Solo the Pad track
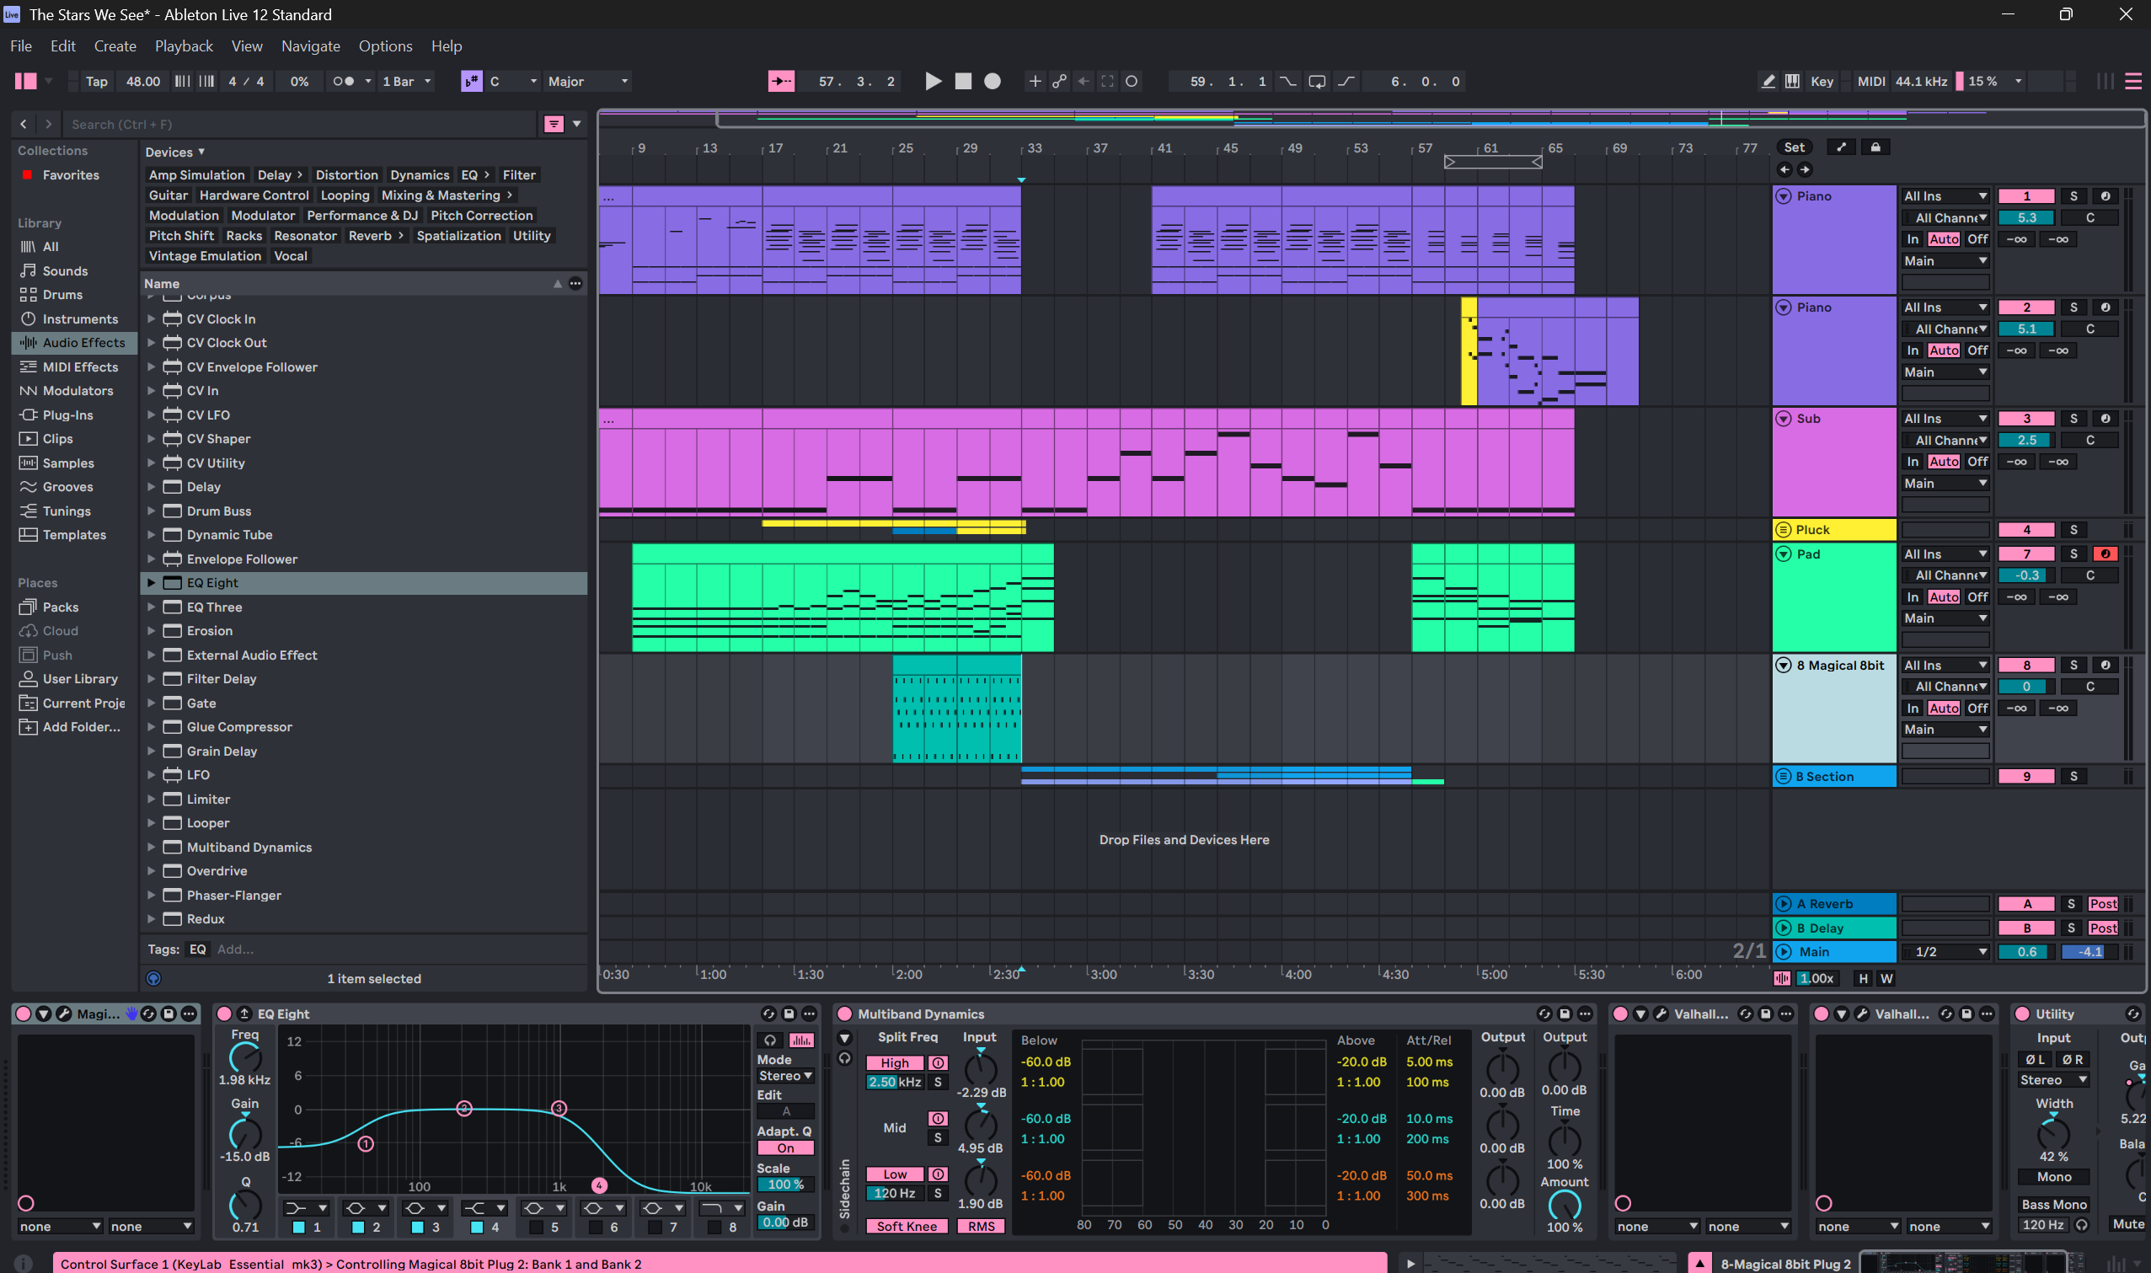The width and height of the screenshot is (2151, 1273). [2073, 554]
